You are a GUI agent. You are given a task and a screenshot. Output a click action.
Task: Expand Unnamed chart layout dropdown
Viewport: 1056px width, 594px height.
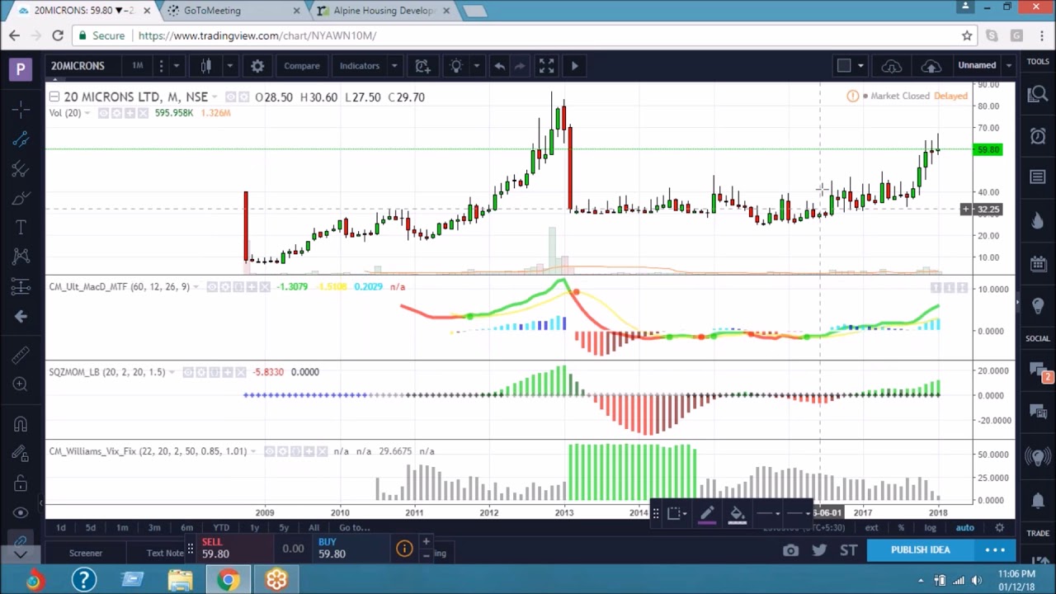(x=1008, y=66)
